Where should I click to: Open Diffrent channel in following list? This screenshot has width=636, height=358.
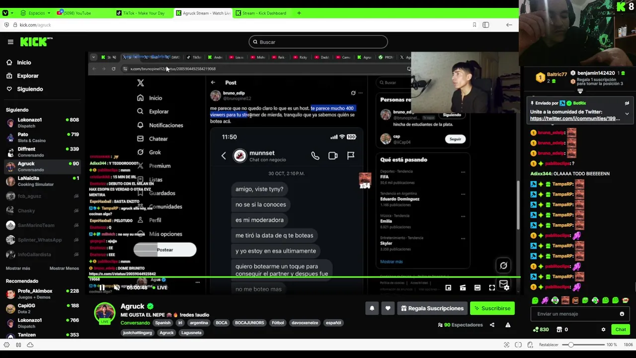coord(42,152)
